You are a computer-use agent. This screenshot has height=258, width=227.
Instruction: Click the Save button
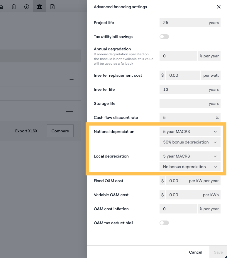pos(218,252)
